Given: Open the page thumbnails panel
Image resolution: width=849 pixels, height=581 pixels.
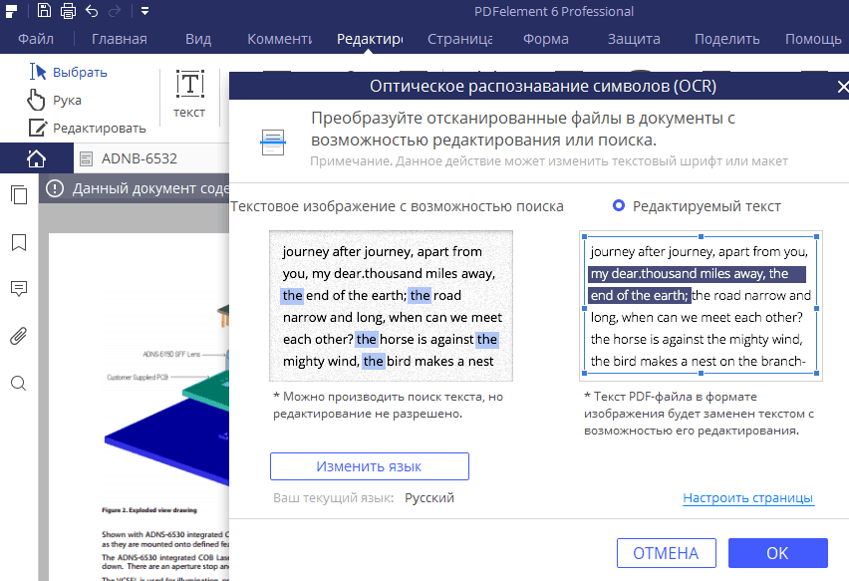Looking at the screenshot, I should click(x=18, y=195).
